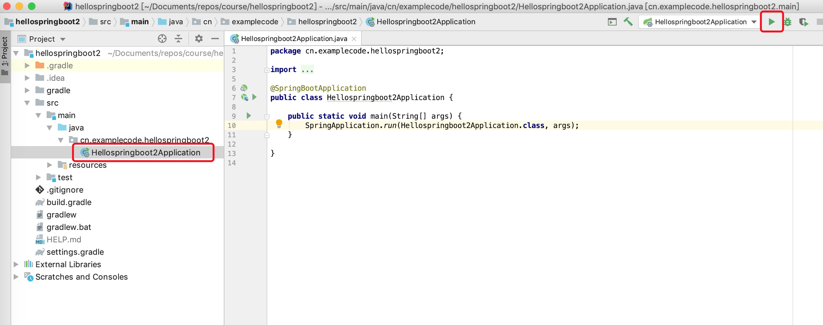
Task: Run with coverage using the shield icon
Action: [x=803, y=22]
